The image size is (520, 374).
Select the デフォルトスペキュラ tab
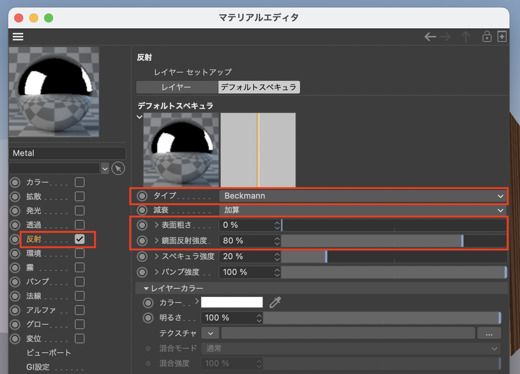(259, 87)
